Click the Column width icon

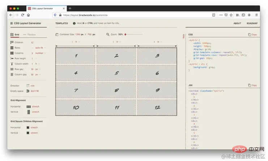12,64
